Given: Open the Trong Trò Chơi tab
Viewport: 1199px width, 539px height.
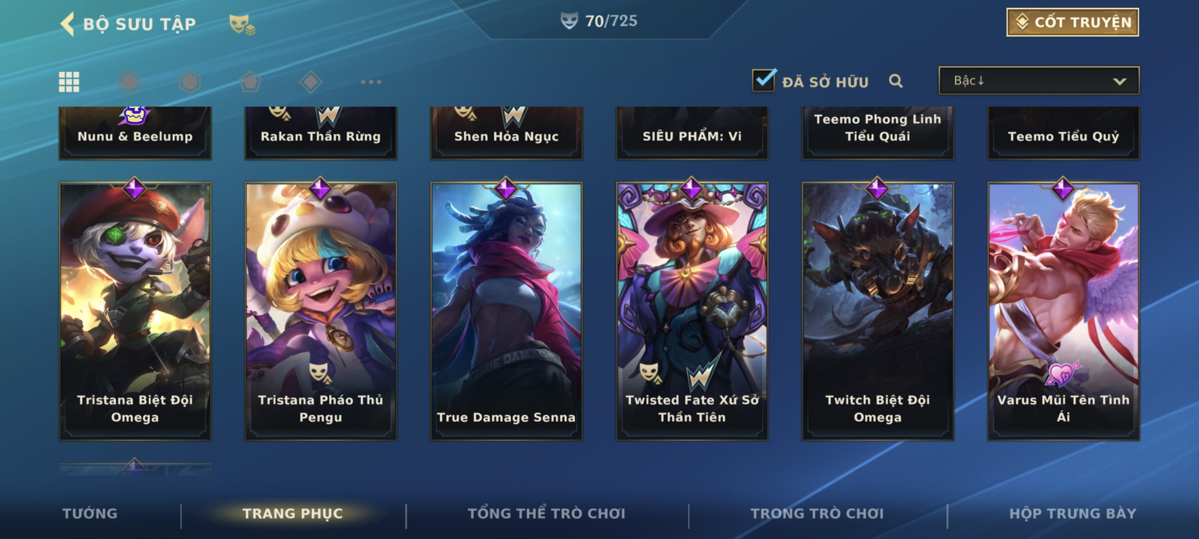Looking at the screenshot, I should click(817, 513).
